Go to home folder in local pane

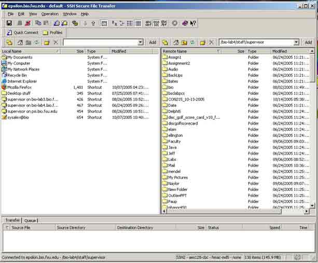[20, 43]
